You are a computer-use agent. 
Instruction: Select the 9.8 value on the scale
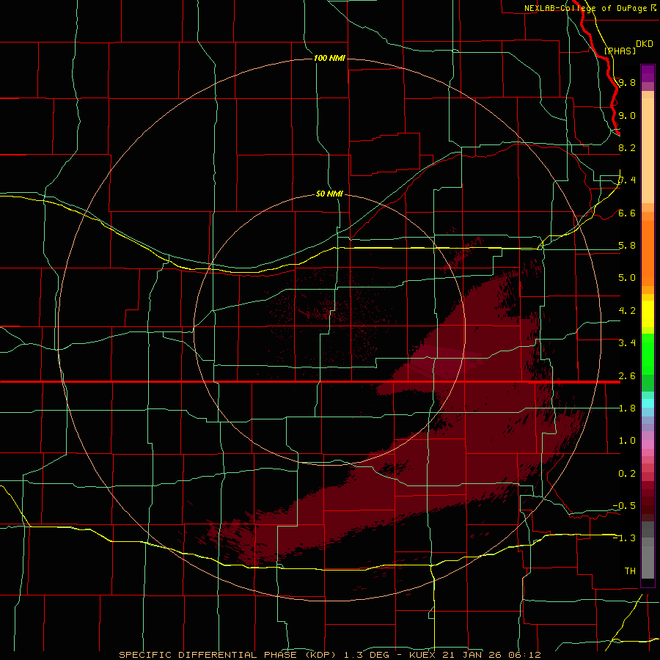point(627,82)
